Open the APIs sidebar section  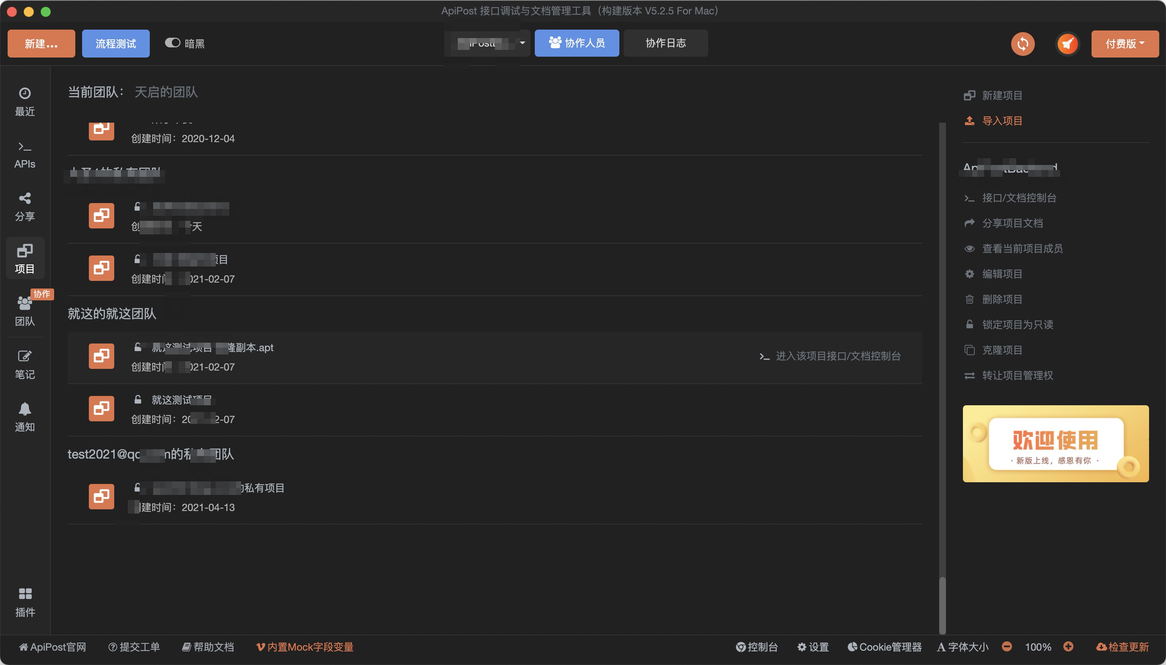tap(25, 154)
